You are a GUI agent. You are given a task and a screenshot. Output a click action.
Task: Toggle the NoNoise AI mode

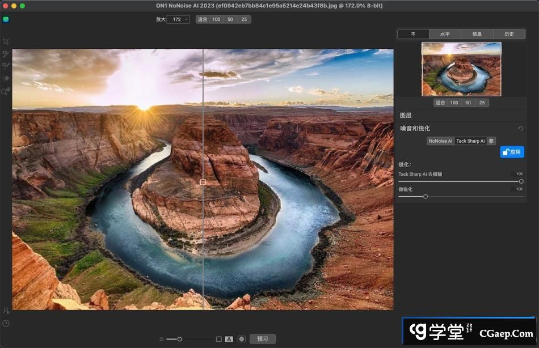pyautogui.click(x=440, y=141)
